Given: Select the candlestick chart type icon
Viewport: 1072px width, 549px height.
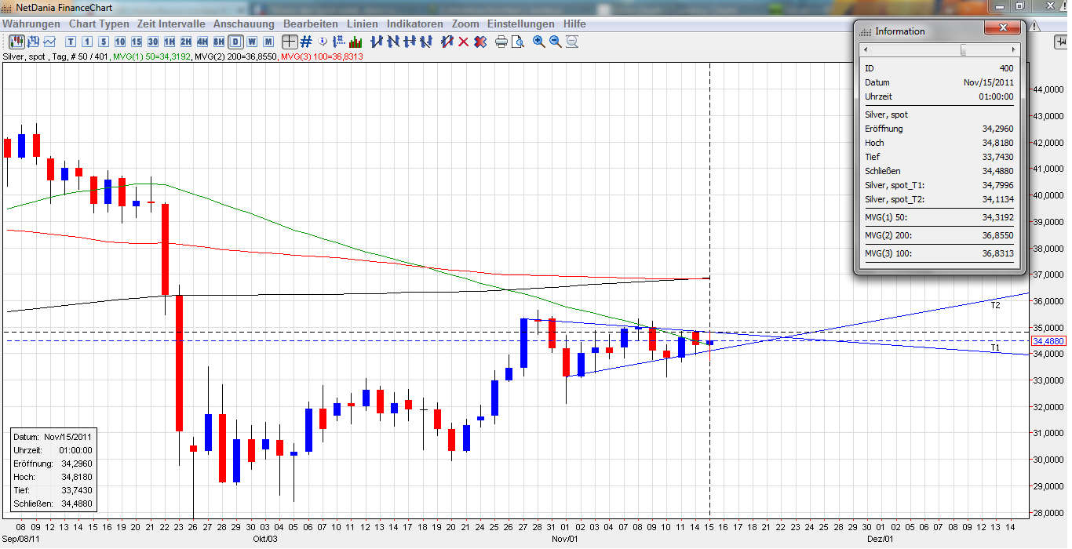Looking at the screenshot, I should (16, 42).
